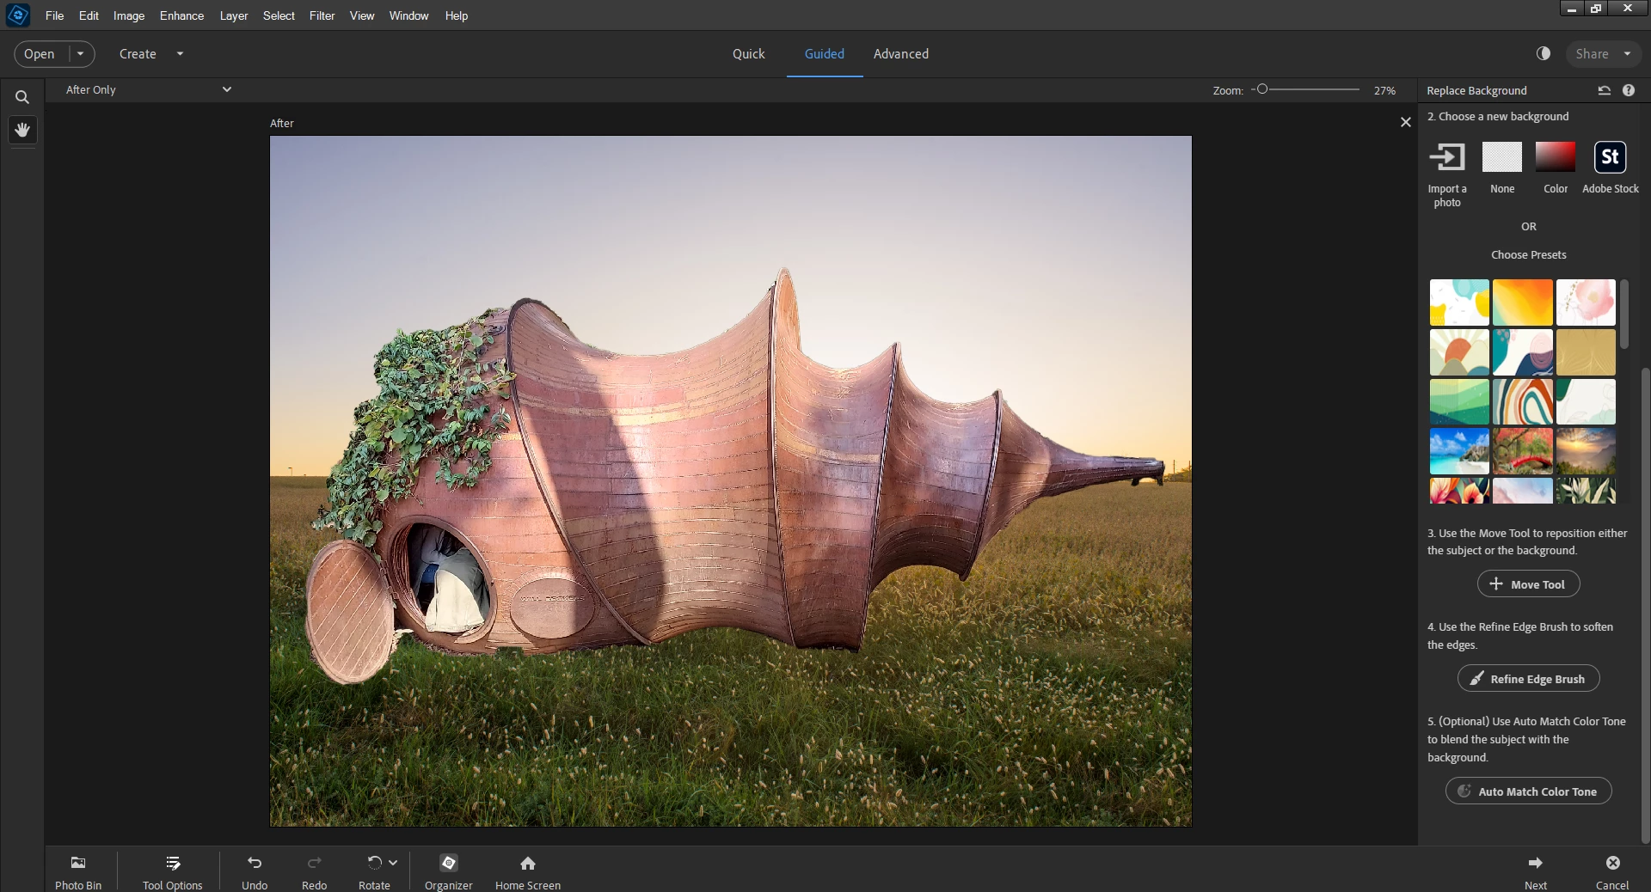Click the Refine Edge Brush button
This screenshot has width=1651, height=892.
[1528, 679]
